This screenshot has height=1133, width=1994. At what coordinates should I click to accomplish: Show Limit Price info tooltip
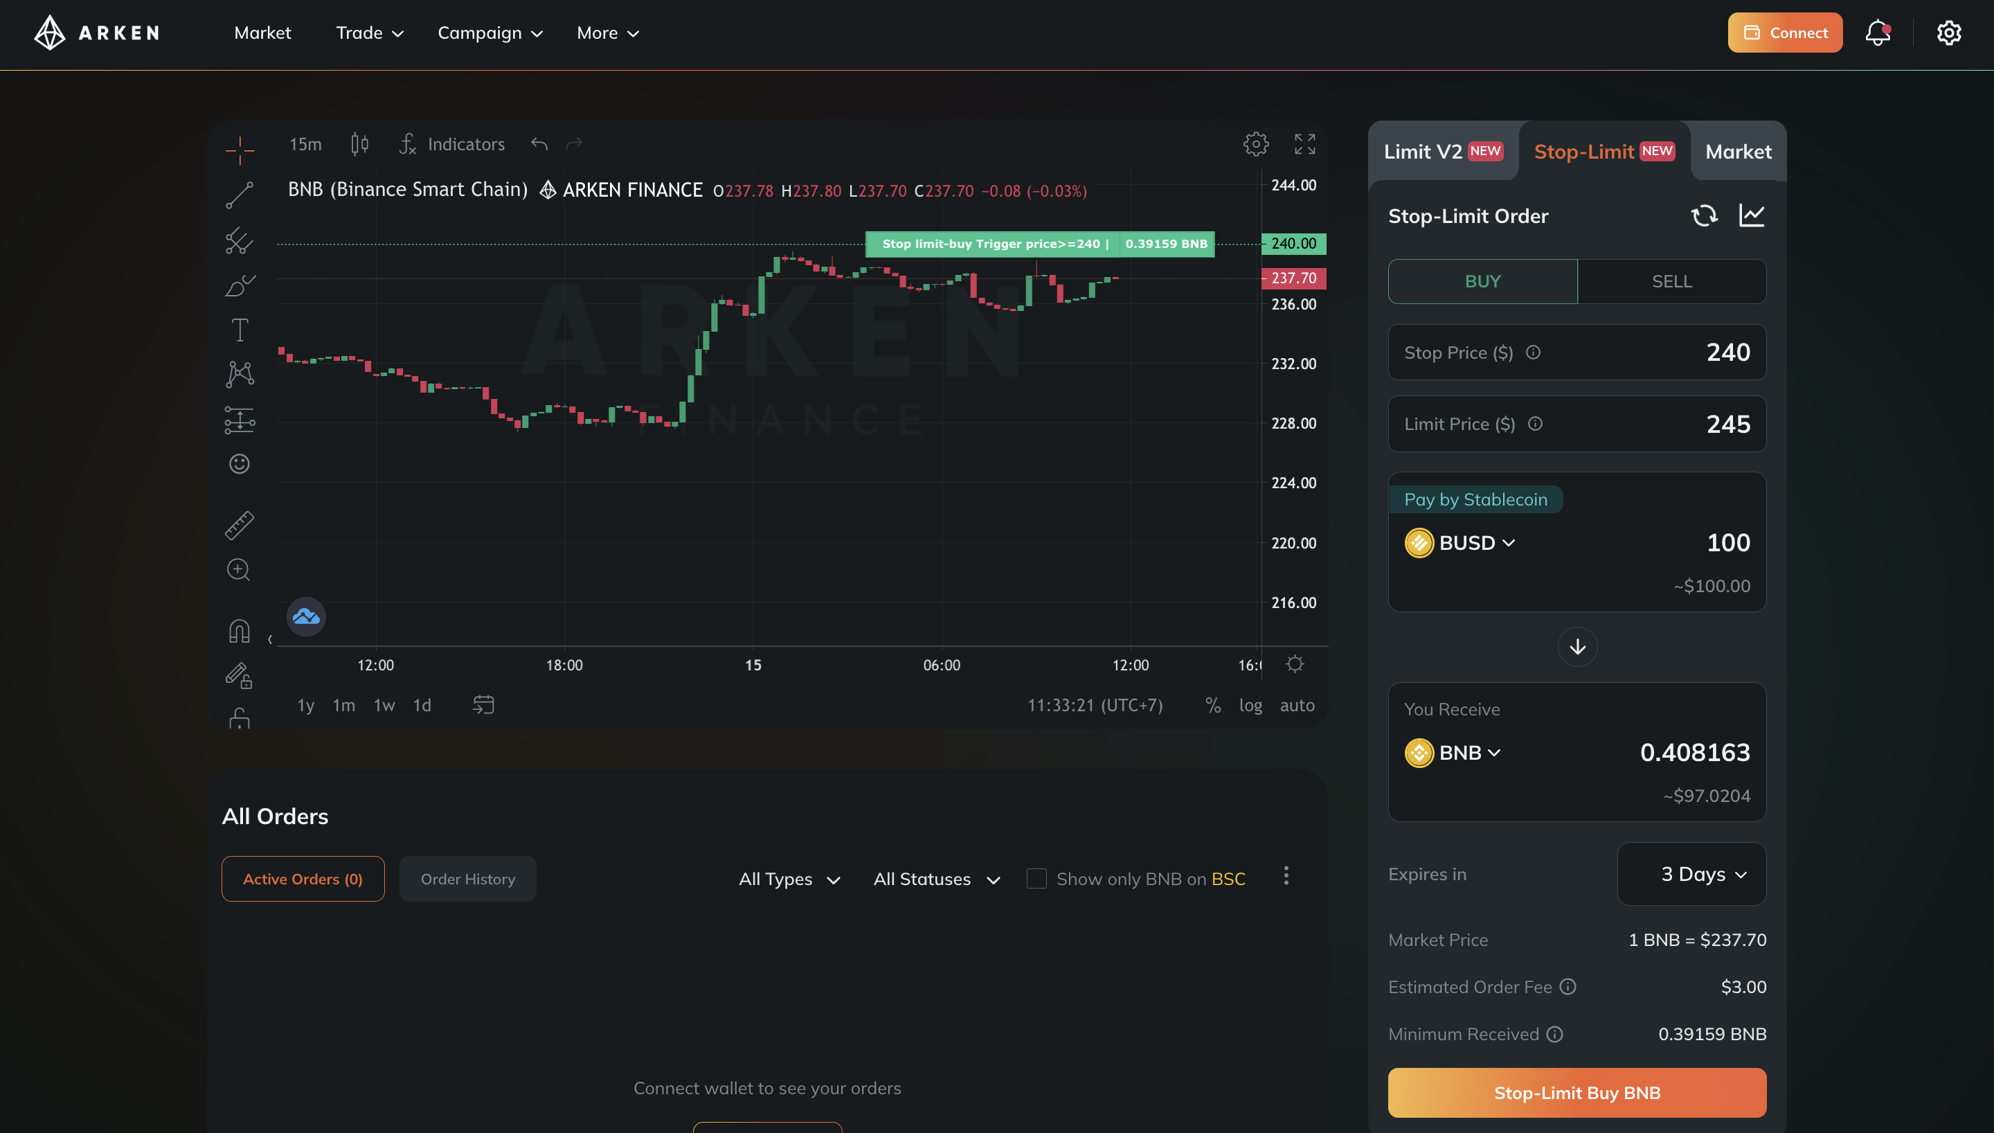click(1535, 424)
